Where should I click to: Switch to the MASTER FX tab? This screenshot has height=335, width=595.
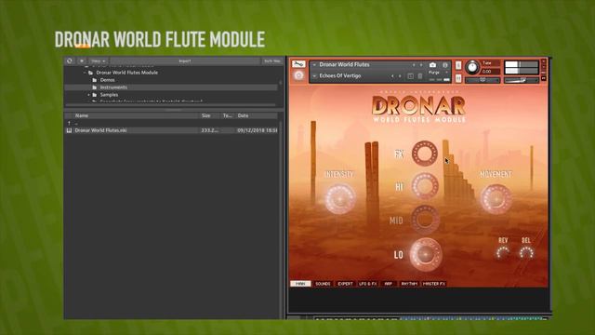[x=434, y=284]
